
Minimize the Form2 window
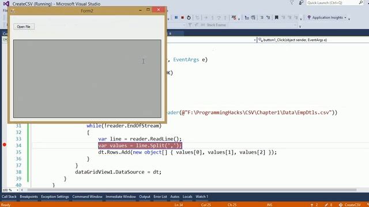click(141, 10)
